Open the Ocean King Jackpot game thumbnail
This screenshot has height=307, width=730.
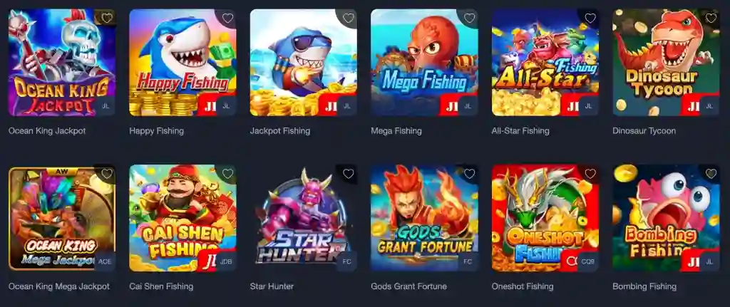[62, 63]
